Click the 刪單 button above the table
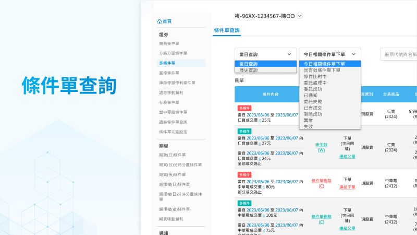The height and width of the screenshot is (235, 417). (239, 80)
